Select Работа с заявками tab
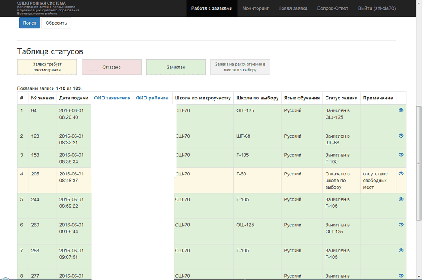Image resolution: width=425 pixels, height=280 pixels. (x=212, y=8)
